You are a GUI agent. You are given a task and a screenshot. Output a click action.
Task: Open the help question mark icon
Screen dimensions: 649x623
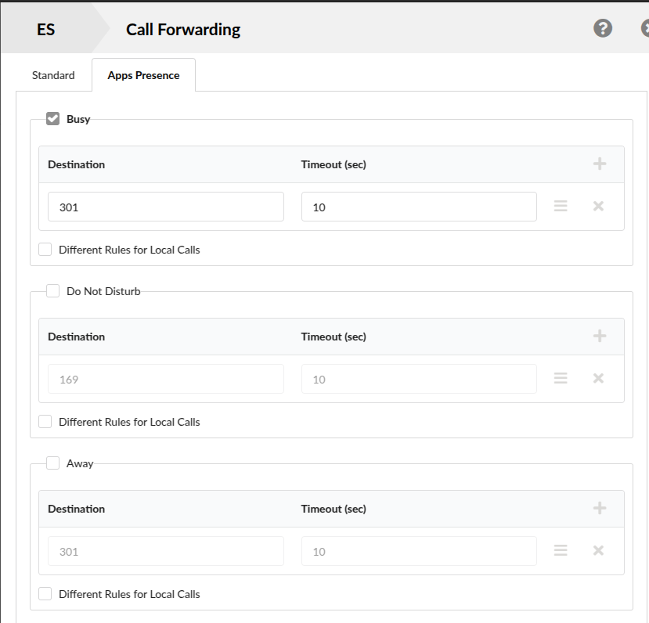pos(603,28)
